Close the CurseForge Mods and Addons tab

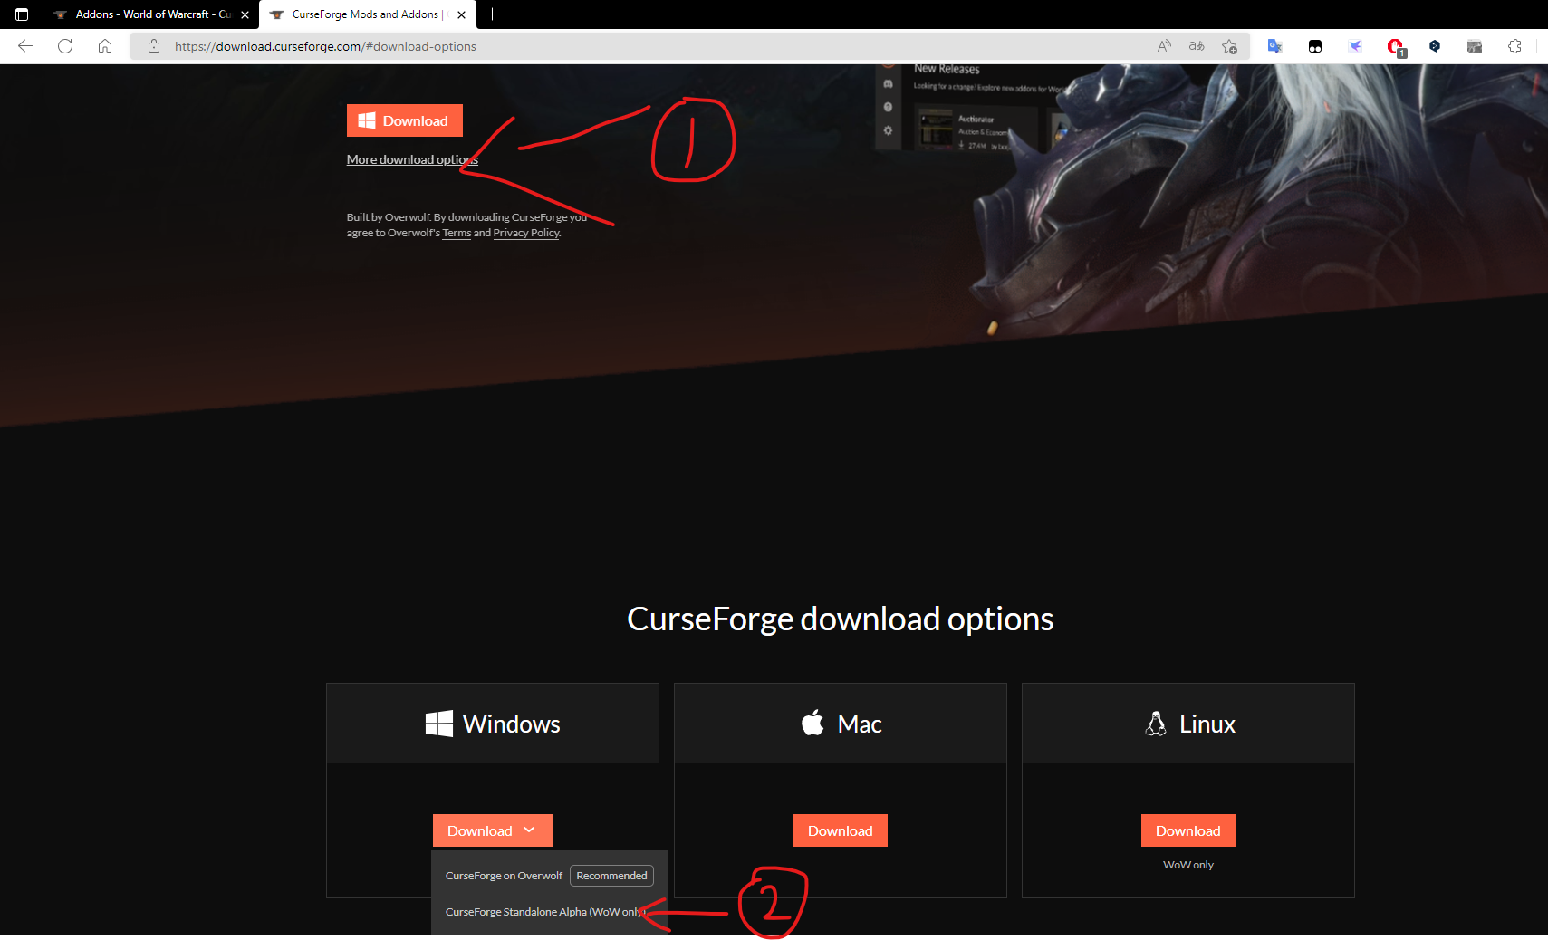click(x=461, y=14)
